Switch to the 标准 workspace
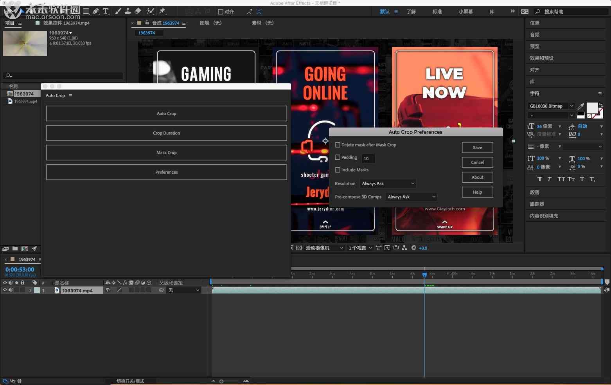Image resolution: width=611 pixels, height=385 pixels. pos(437,12)
